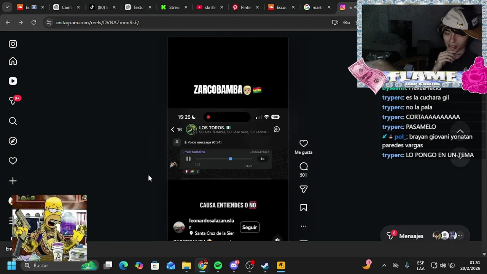Follow leonardosalazaruslar with Seguir button
The image size is (487, 274).
tap(250, 227)
